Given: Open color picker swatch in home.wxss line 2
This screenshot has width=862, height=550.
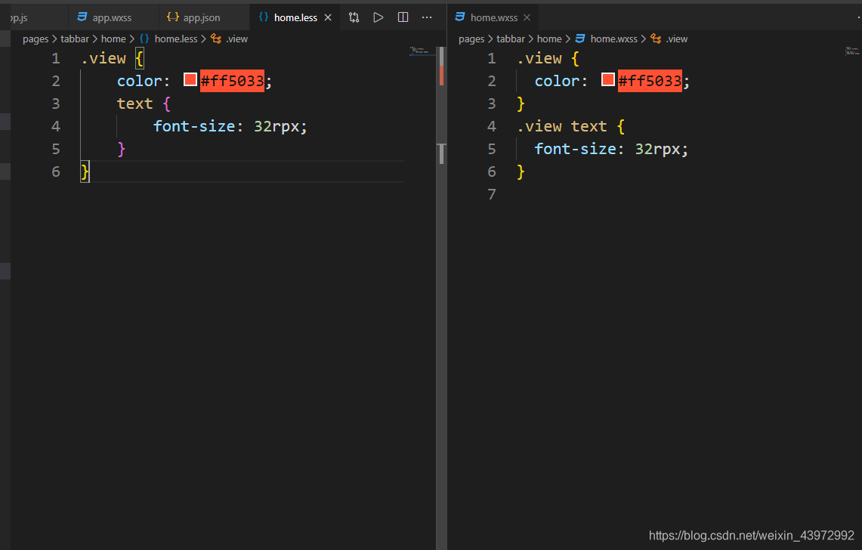Looking at the screenshot, I should click(608, 80).
